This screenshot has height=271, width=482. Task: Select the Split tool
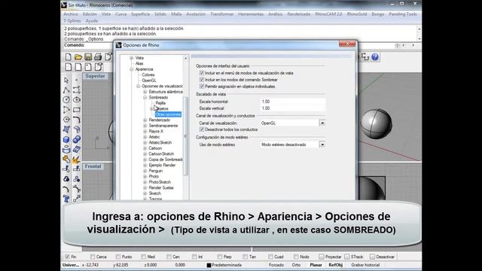77,169
